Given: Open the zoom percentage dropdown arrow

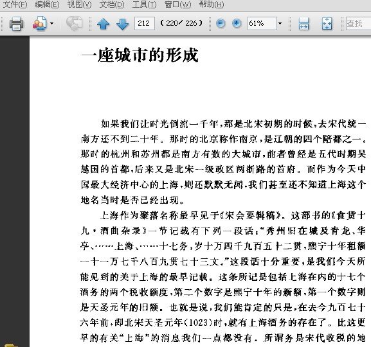Looking at the screenshot, I should tap(280, 23).
